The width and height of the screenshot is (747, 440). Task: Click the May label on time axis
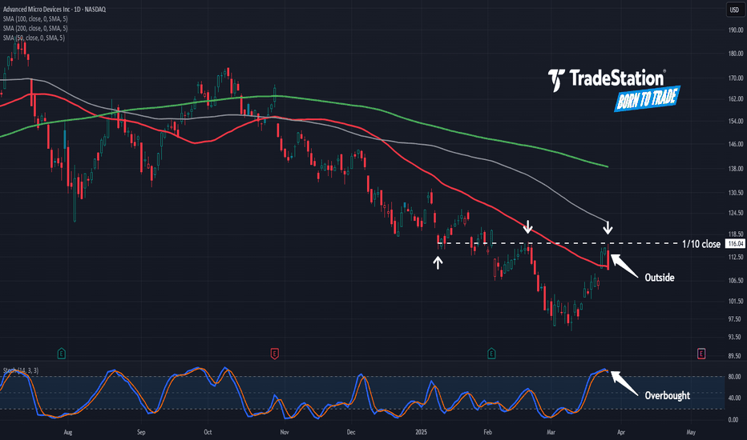691,432
